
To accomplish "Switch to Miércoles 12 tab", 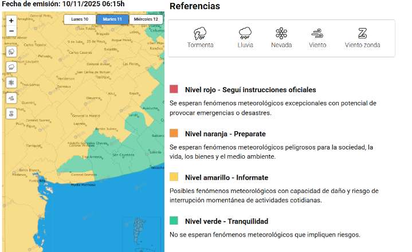I will tap(146, 19).
